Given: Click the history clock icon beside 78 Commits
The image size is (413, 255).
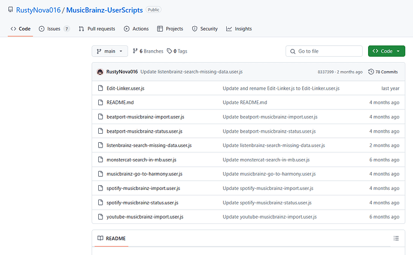Looking at the screenshot, I should pos(371,72).
